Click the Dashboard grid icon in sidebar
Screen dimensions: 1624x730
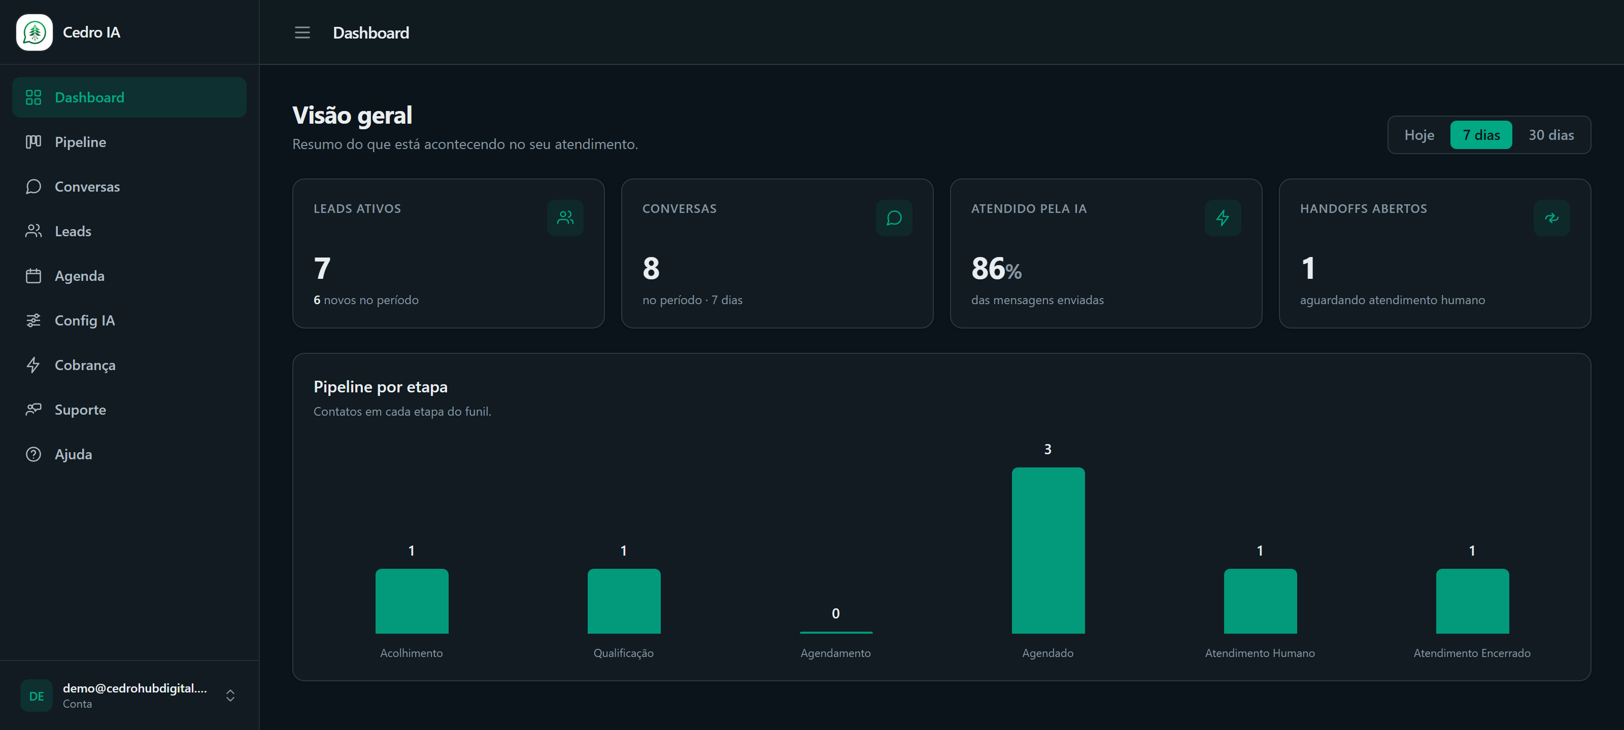pyautogui.click(x=33, y=97)
